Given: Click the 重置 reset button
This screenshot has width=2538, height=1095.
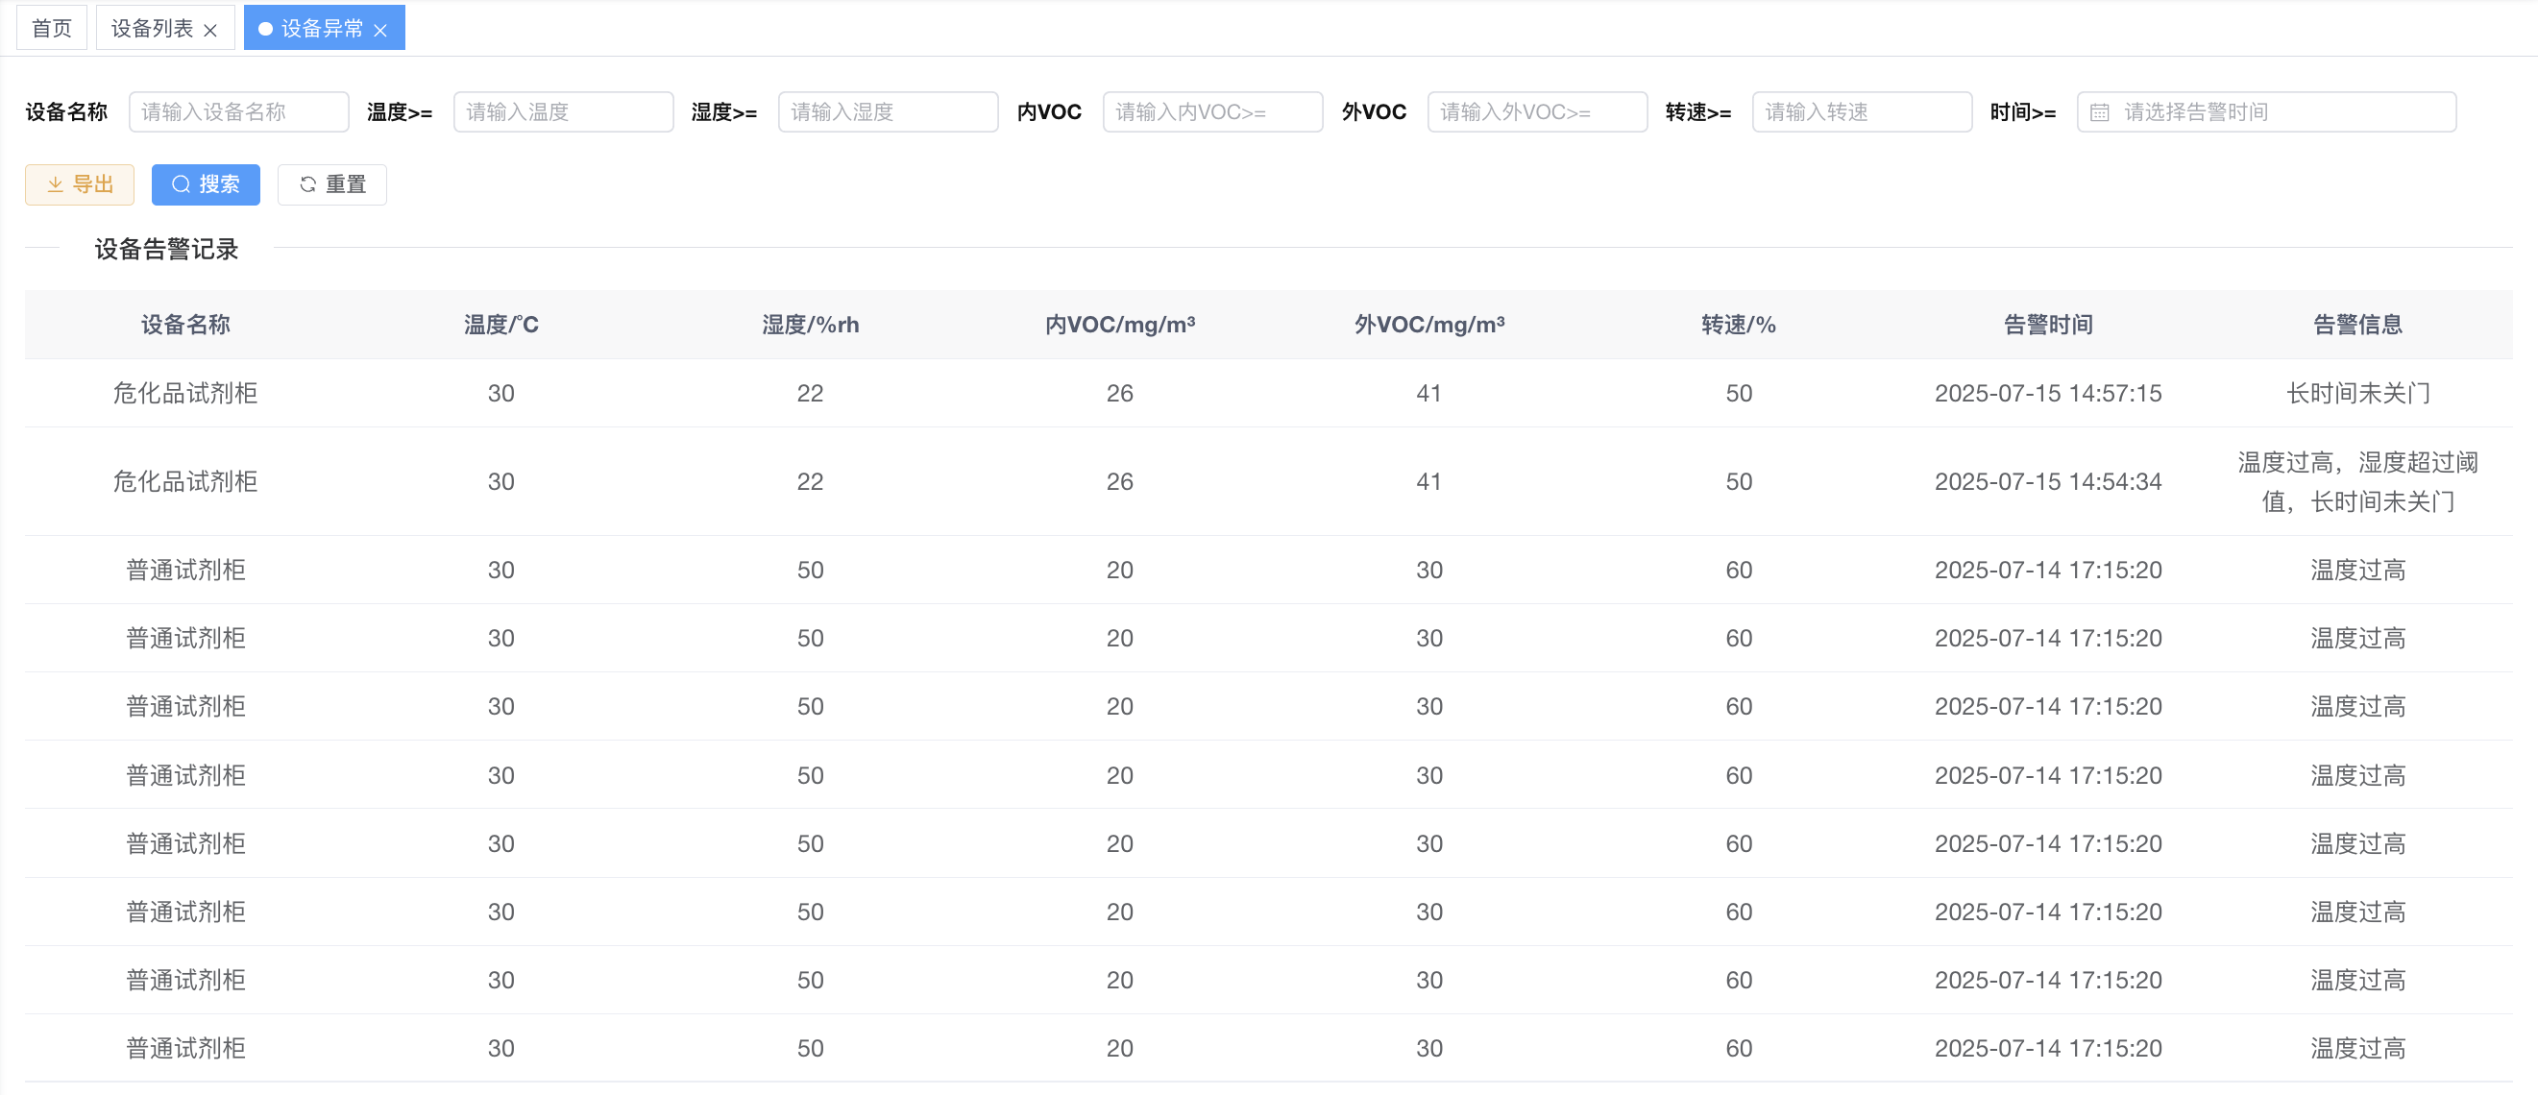Looking at the screenshot, I should tap(332, 184).
